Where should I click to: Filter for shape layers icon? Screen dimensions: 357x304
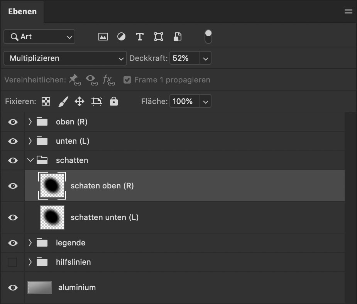[x=159, y=37]
